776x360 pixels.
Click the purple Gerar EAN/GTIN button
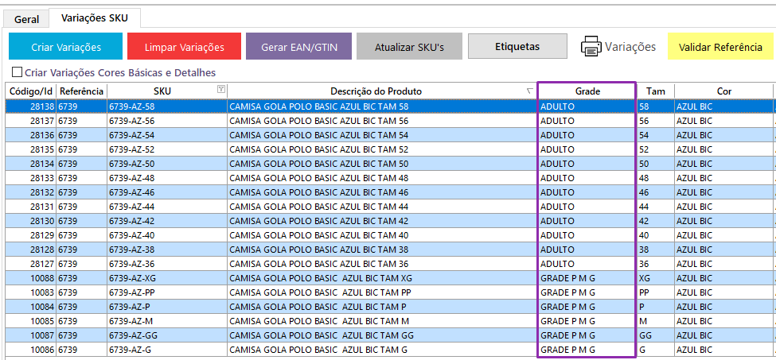[299, 47]
